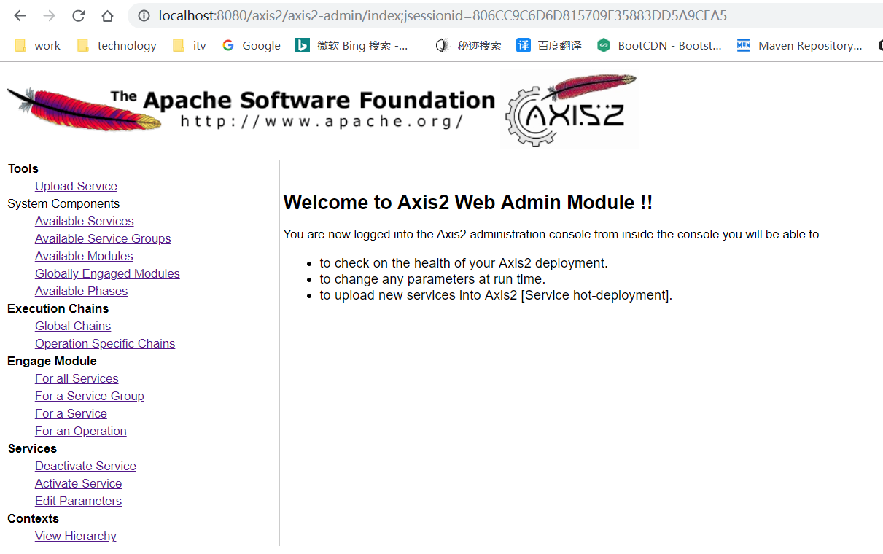Open the BootCDN bookmark

tap(659, 45)
